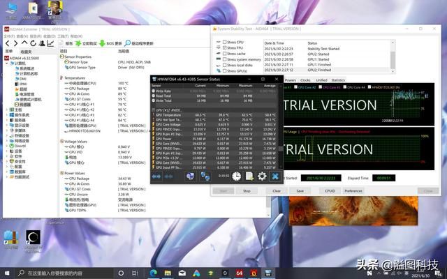The height and width of the screenshot is (279, 447).
Task: Expand the 操作系统 tree node
Action: click(7, 114)
